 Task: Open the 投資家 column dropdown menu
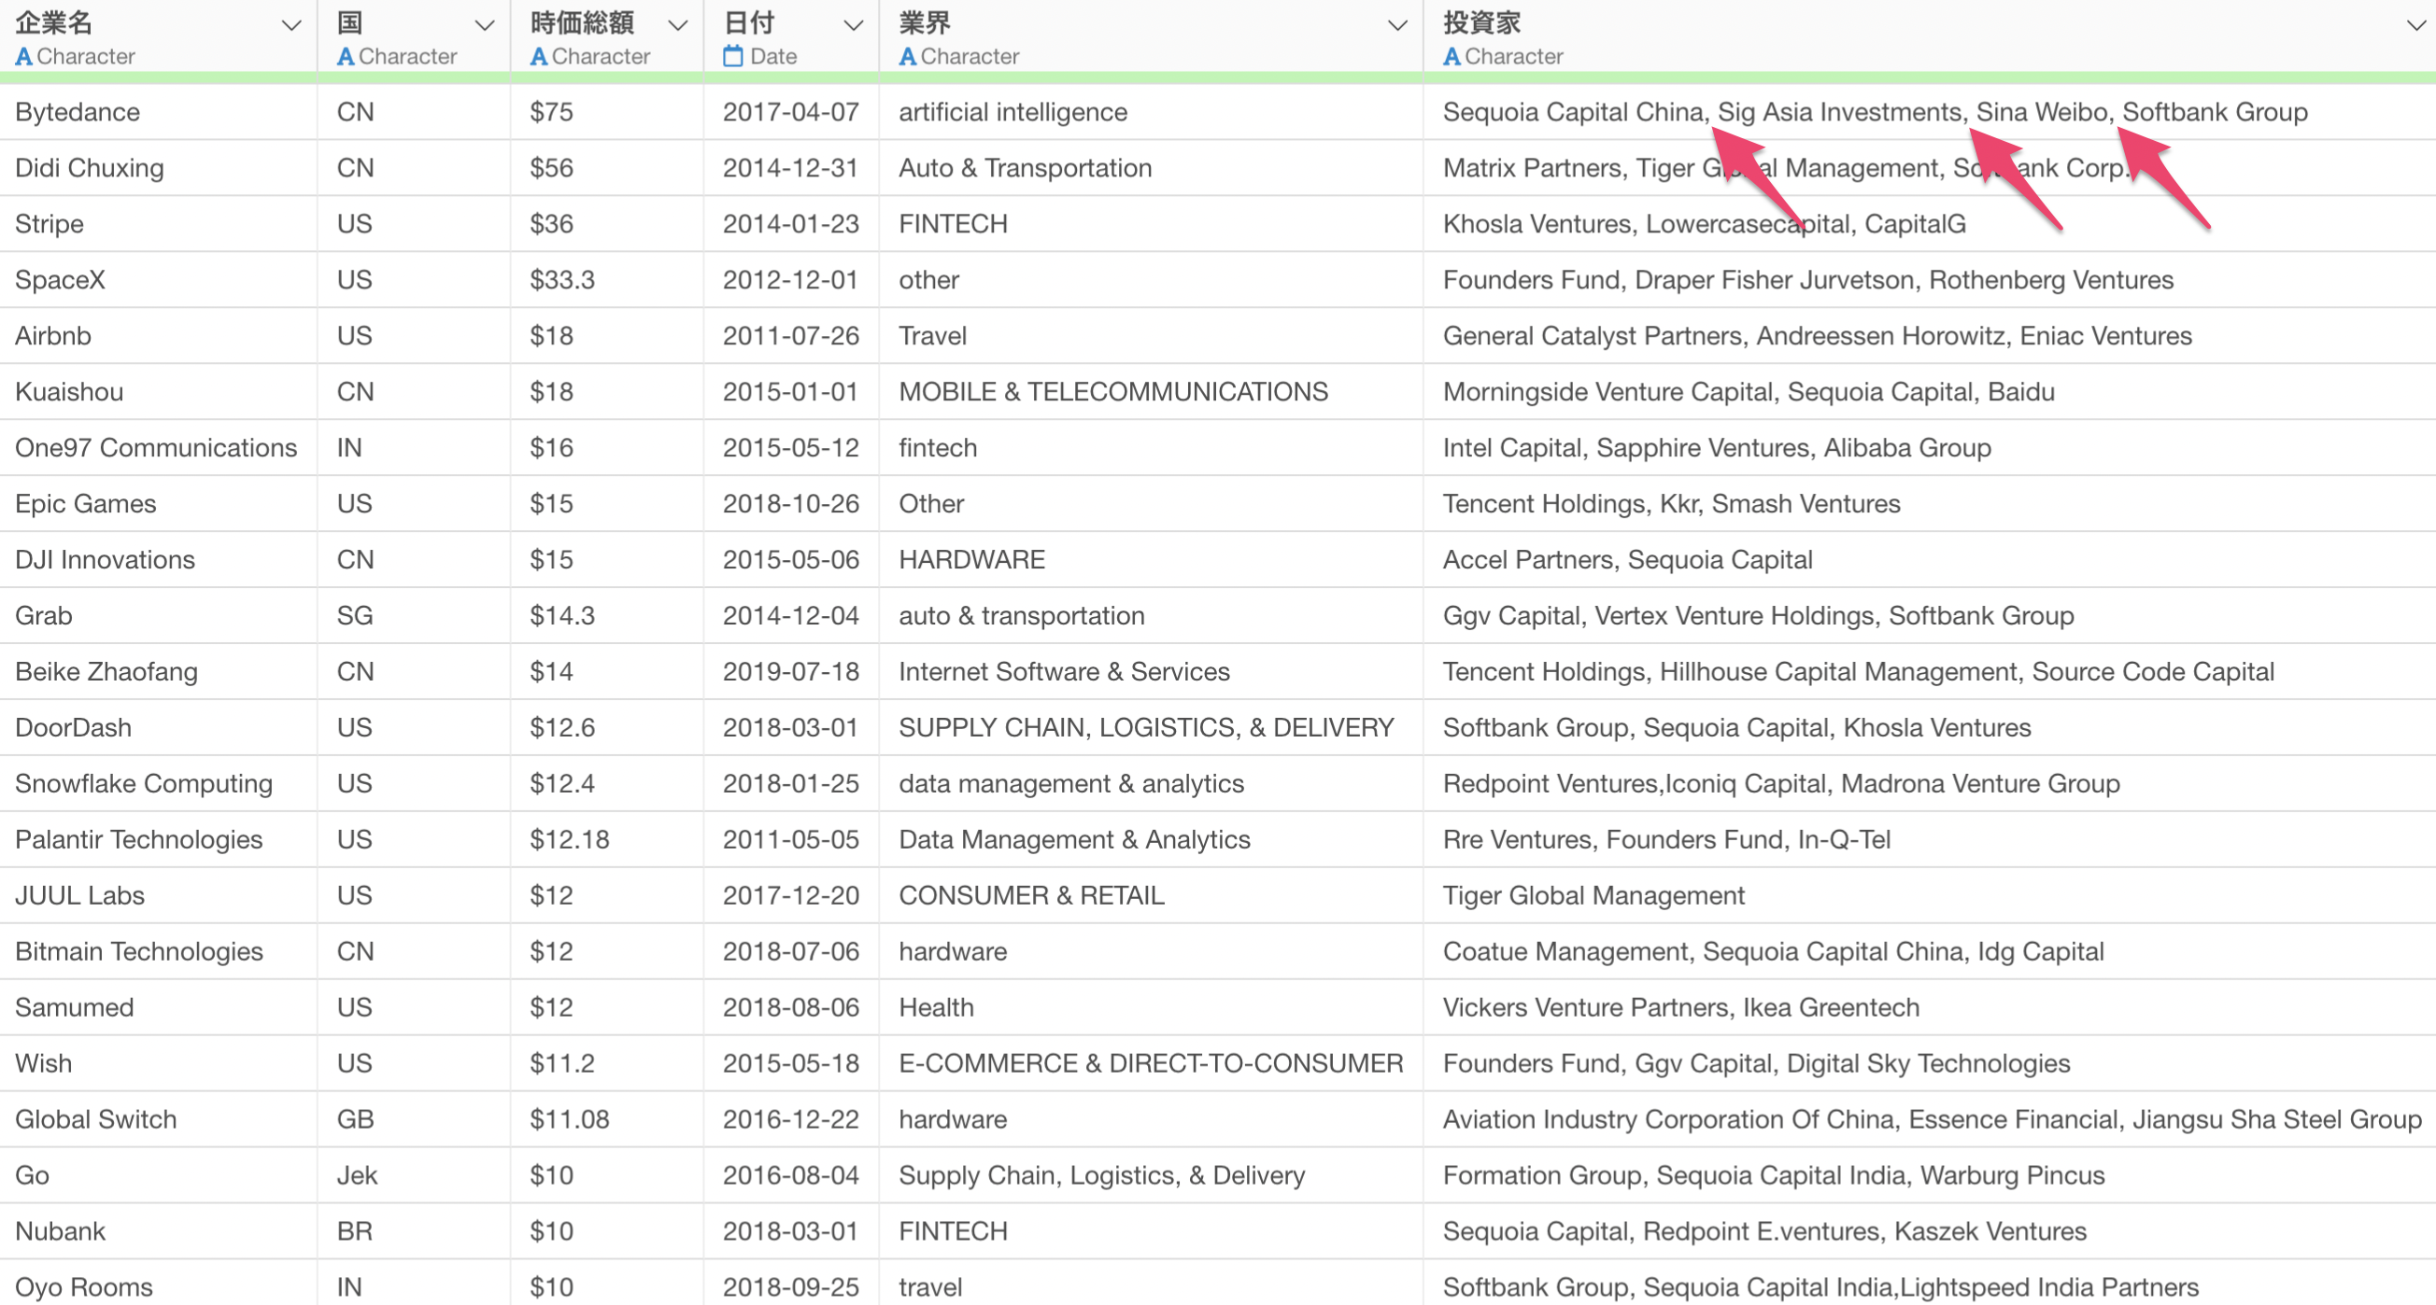tap(2415, 25)
